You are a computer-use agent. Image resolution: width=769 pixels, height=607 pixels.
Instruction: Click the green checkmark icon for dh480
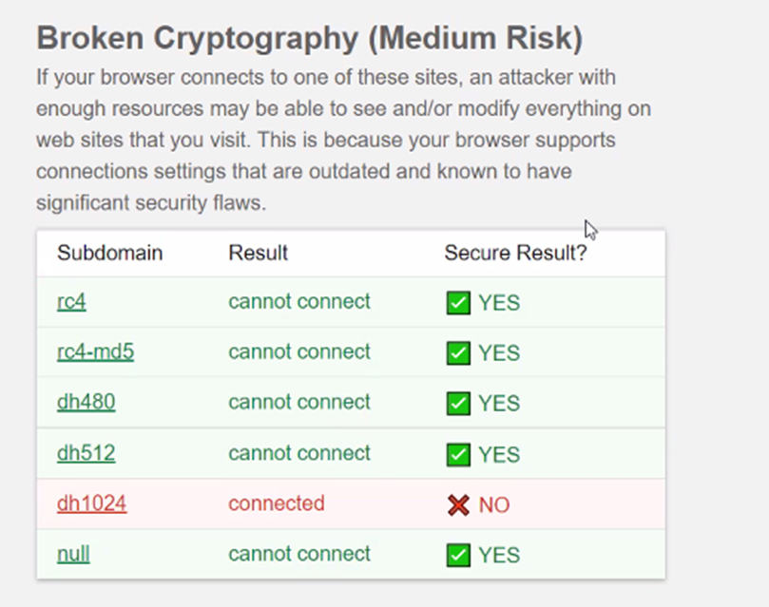457,402
